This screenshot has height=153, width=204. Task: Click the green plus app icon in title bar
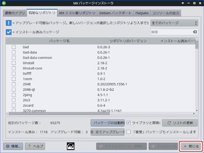click(x=4, y=3)
